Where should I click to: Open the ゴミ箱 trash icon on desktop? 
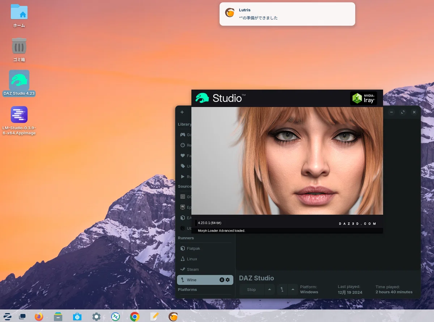pos(19,50)
